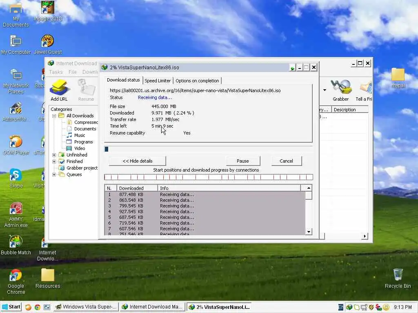The image size is (418, 313).
Task: Cancel the download
Action: (286, 161)
